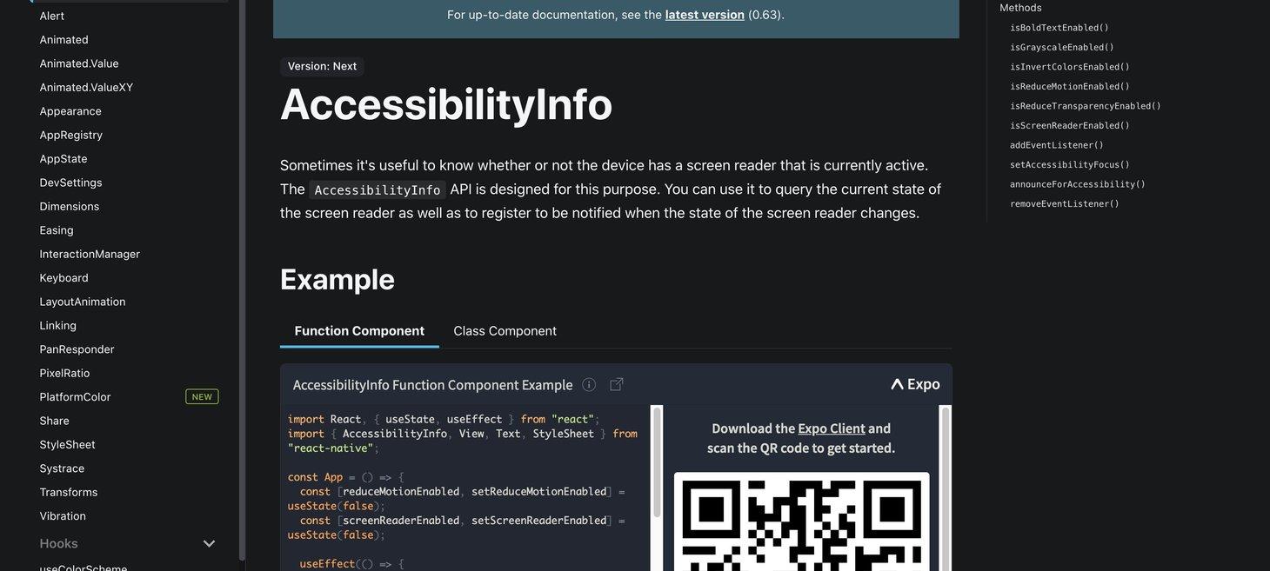Image resolution: width=1270 pixels, height=571 pixels.
Task: Go to Keyboard API page
Action: coord(64,278)
